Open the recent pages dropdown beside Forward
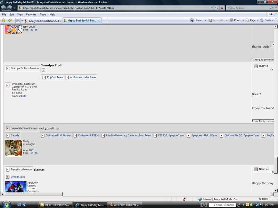 [14, 8]
